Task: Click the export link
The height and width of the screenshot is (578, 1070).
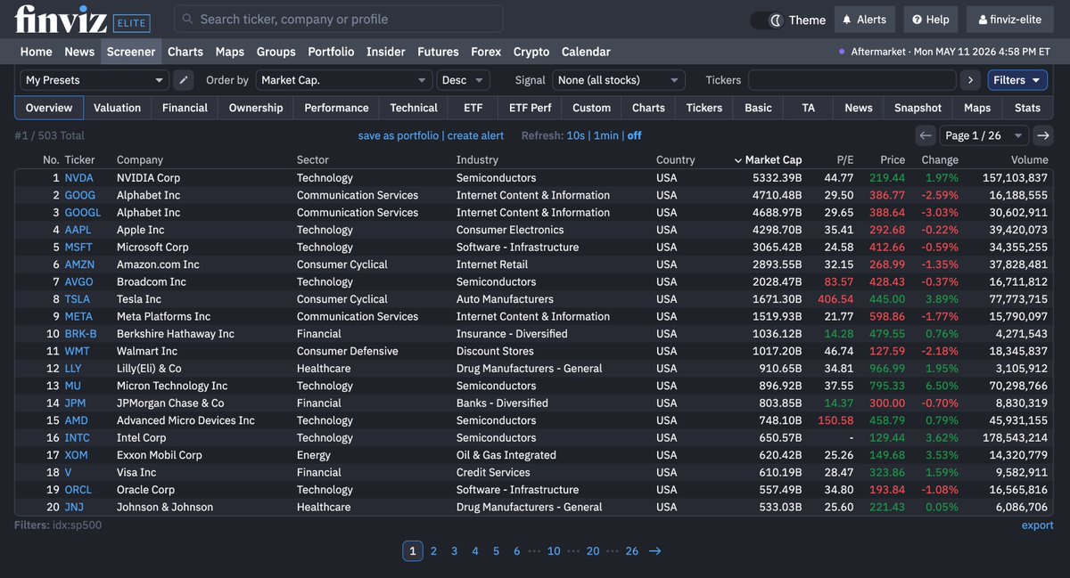Action: pyautogui.click(x=1037, y=525)
